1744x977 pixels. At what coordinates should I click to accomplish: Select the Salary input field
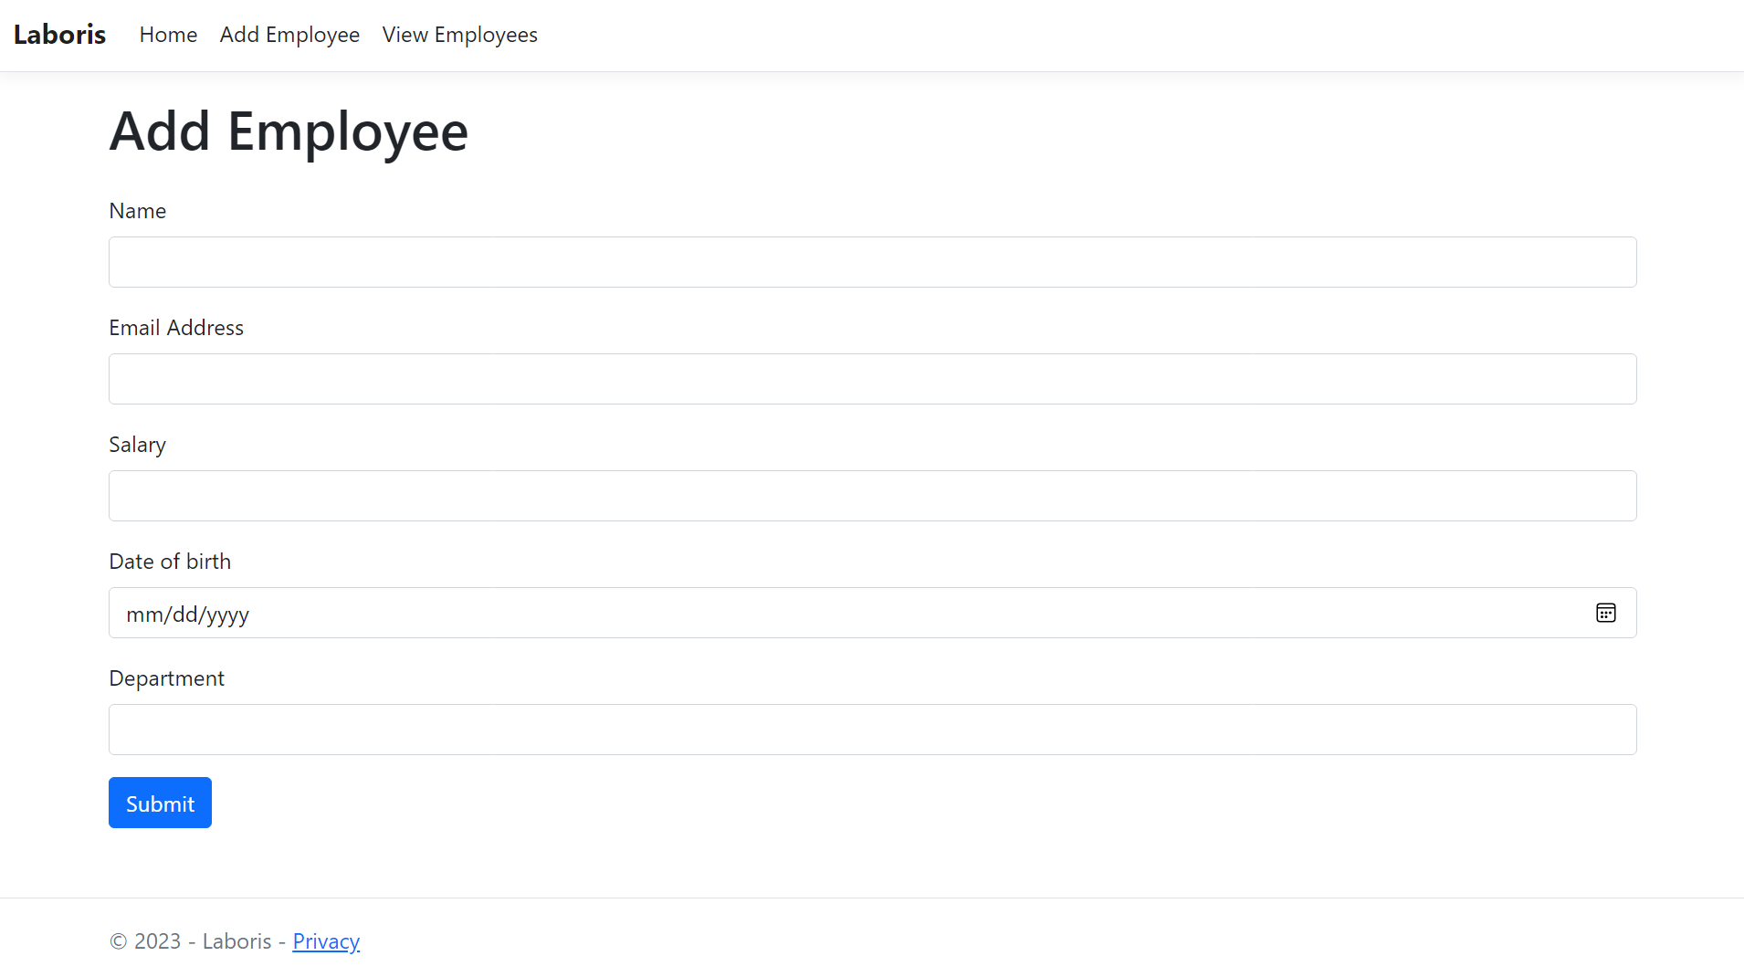[x=872, y=496]
